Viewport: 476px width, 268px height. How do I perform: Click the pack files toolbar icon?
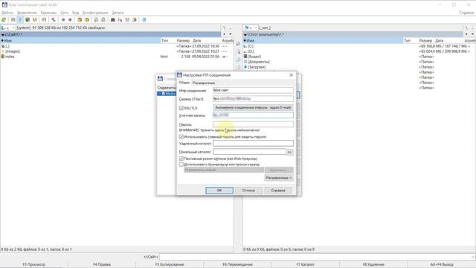coord(80,20)
